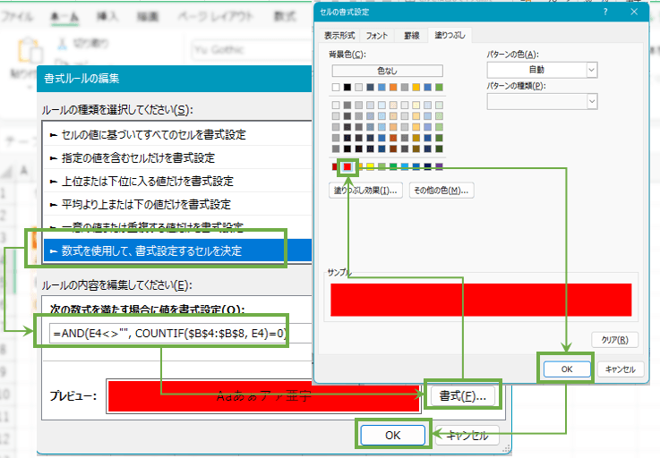Pick the dark navy standard color swatch
660x458 pixels.
pos(428,167)
